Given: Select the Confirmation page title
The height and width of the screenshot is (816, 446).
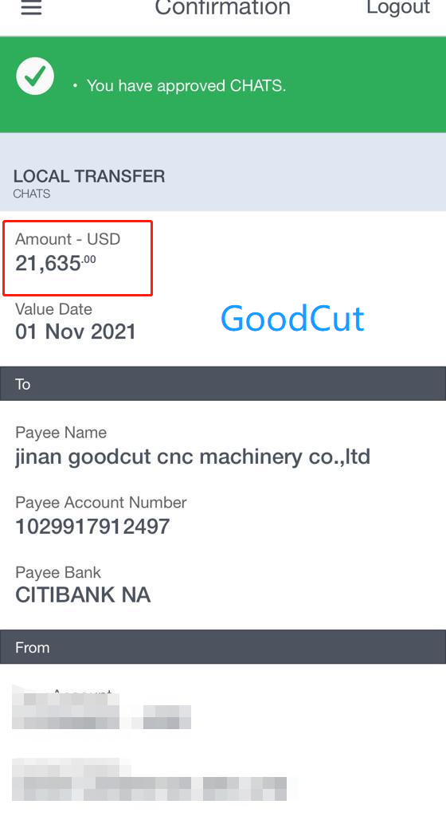Looking at the screenshot, I should point(222,7).
